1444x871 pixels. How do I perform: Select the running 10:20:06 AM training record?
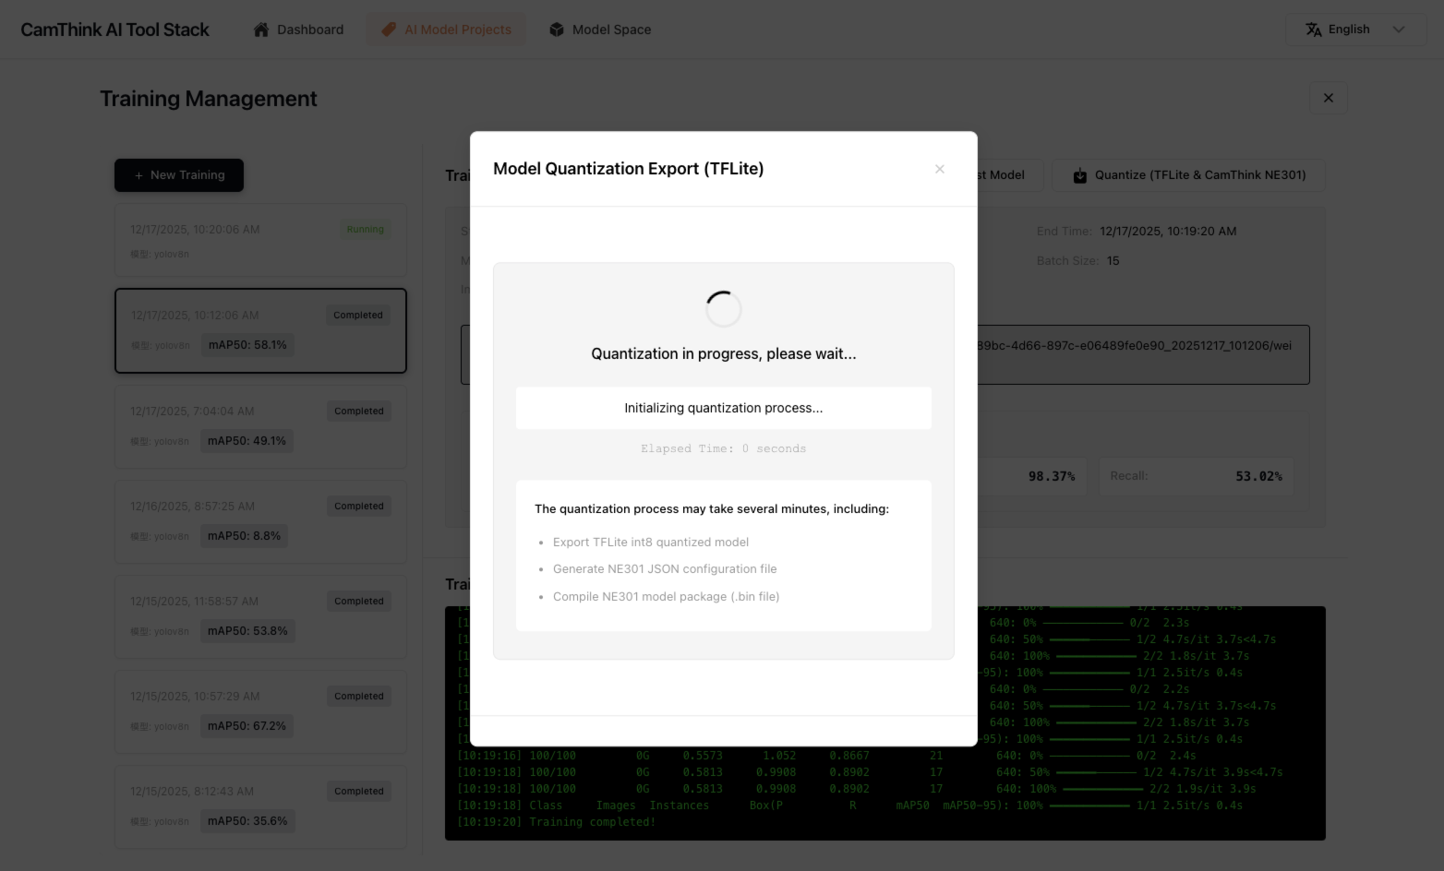[x=260, y=240]
